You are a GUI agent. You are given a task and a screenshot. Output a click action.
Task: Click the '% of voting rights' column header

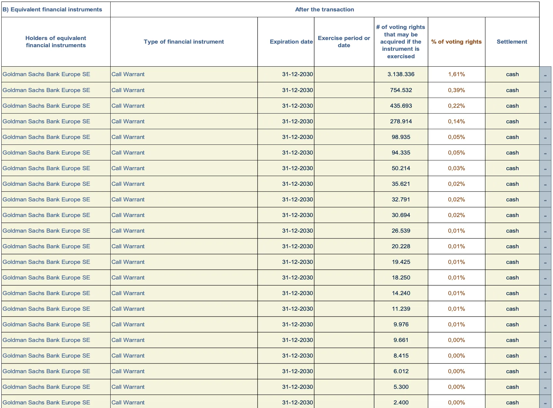tap(456, 42)
